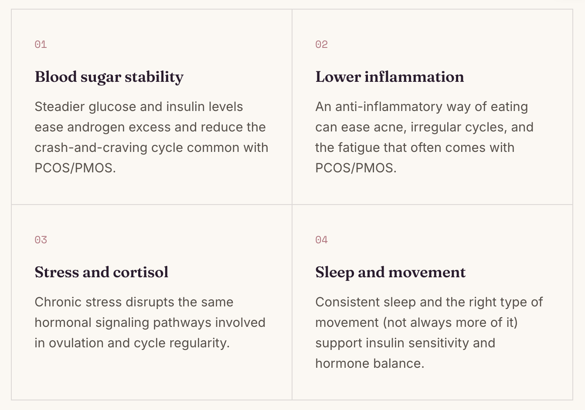Click the 04 card number
Viewport: 585px width, 410px height.
click(x=321, y=240)
